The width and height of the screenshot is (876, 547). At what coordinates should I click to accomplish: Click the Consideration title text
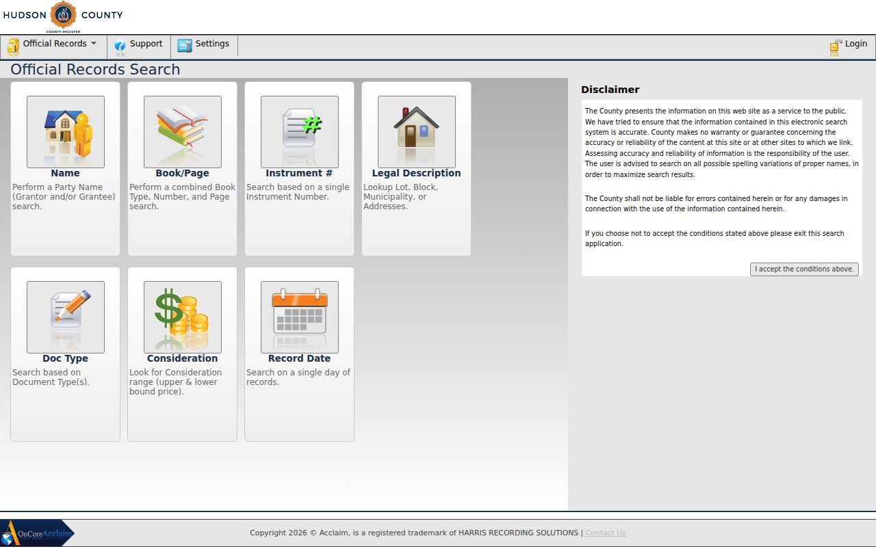183,359
